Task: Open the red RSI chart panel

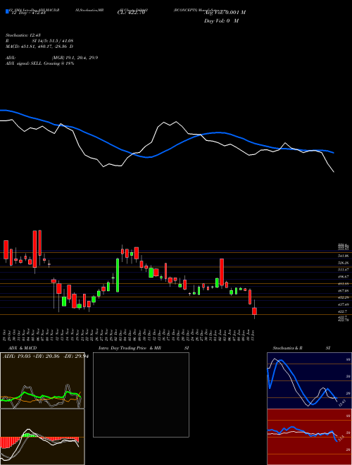Action: pos(309,437)
